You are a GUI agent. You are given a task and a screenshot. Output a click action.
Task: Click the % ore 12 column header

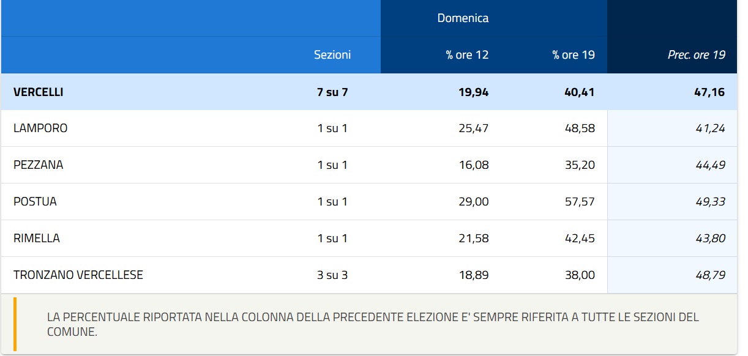click(467, 55)
